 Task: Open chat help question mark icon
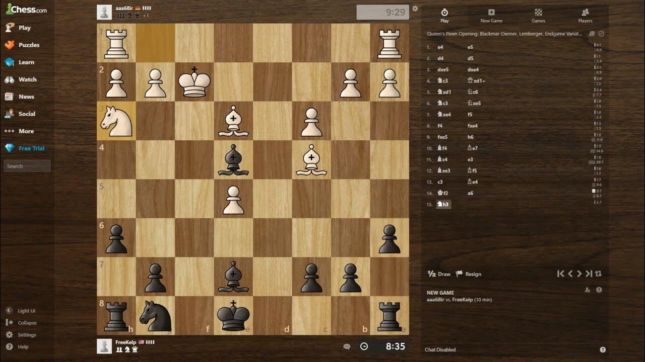(603, 349)
